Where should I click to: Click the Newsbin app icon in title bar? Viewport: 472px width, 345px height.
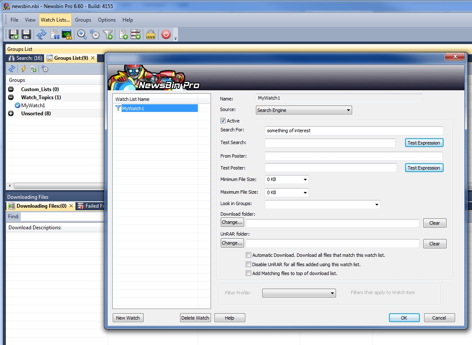click(6, 6)
